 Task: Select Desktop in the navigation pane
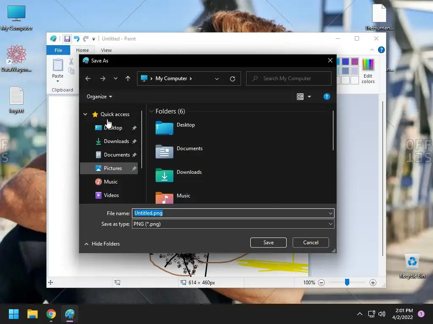tap(113, 127)
